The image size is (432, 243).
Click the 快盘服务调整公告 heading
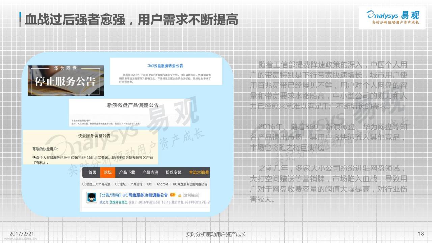click(x=94, y=136)
